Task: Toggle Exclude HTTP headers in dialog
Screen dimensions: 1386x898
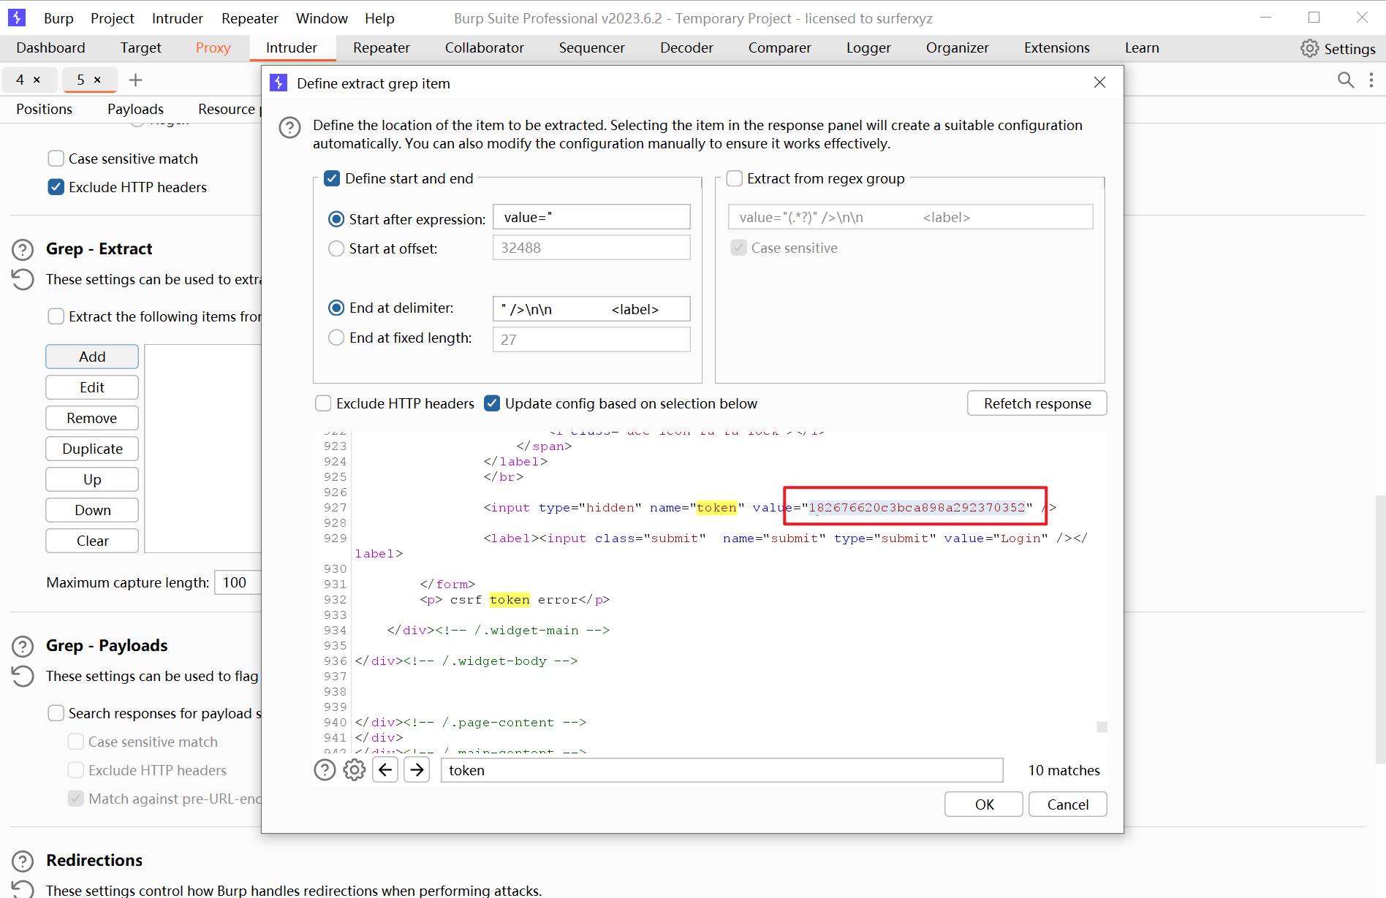Action: point(323,403)
